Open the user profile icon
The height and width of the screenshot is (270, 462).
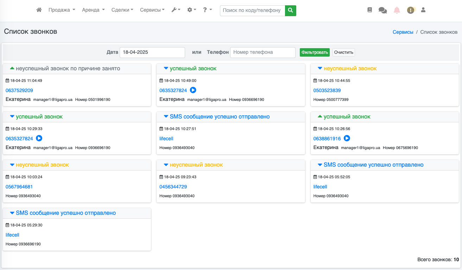[423, 10]
